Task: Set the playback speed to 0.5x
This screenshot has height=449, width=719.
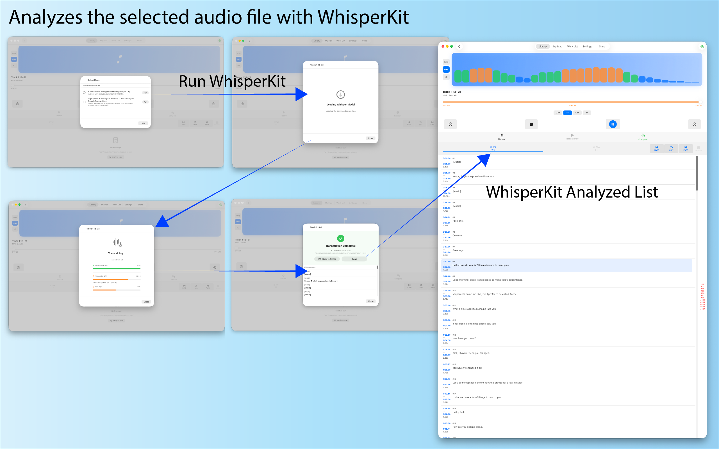Action: 558,113
